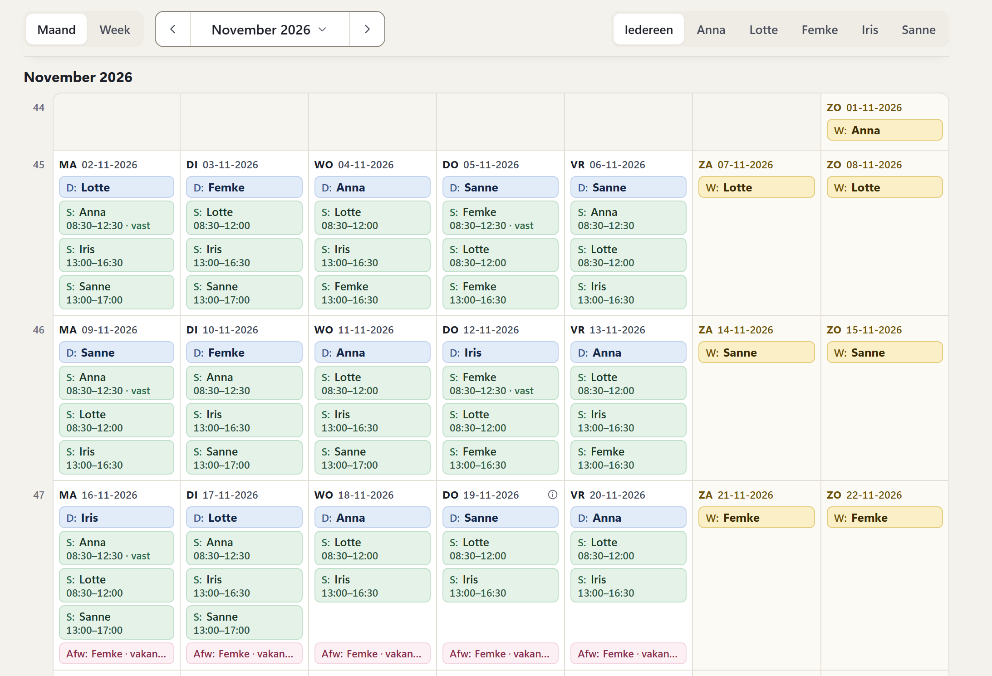Click date header WO 18-11-2026
The image size is (992, 676).
(x=354, y=495)
